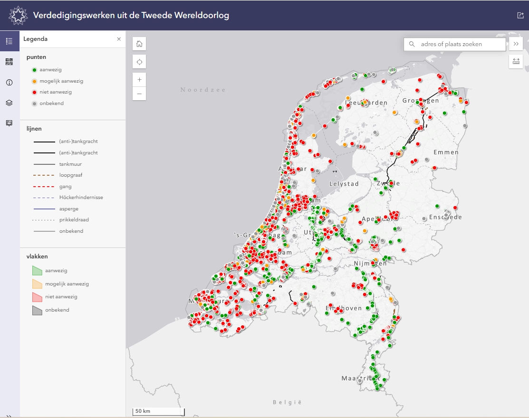This screenshot has width=529, height=418.
Task: Click the address search input field
Action: point(461,44)
